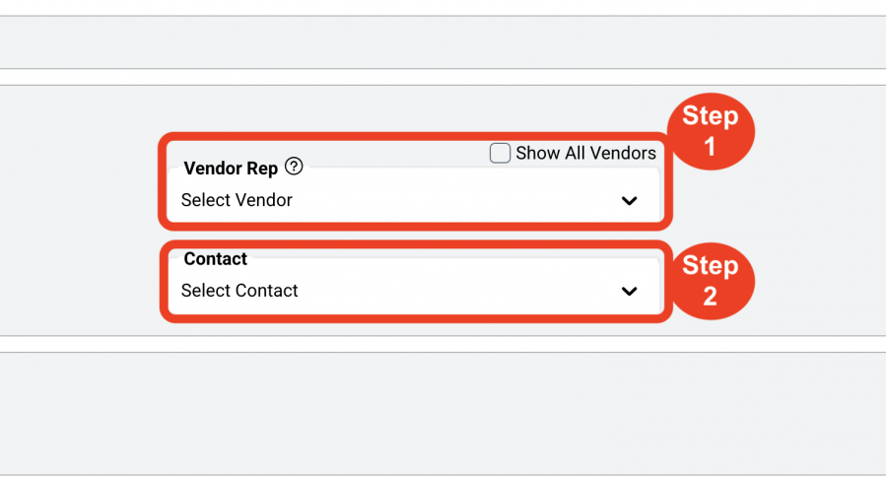886x478 pixels.
Task: Expand the Select Vendor chevron arrow
Action: [630, 201]
